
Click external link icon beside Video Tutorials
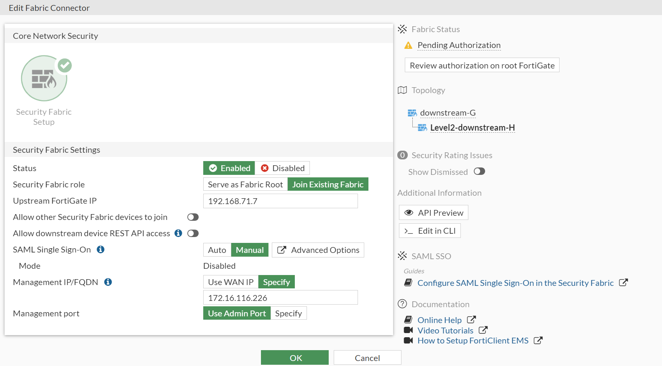coord(483,330)
